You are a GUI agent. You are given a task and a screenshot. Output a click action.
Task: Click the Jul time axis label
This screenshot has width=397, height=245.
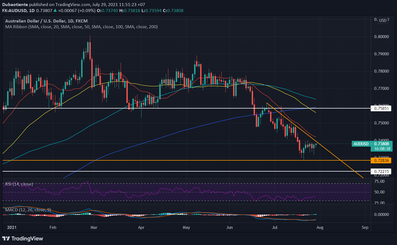click(274, 227)
